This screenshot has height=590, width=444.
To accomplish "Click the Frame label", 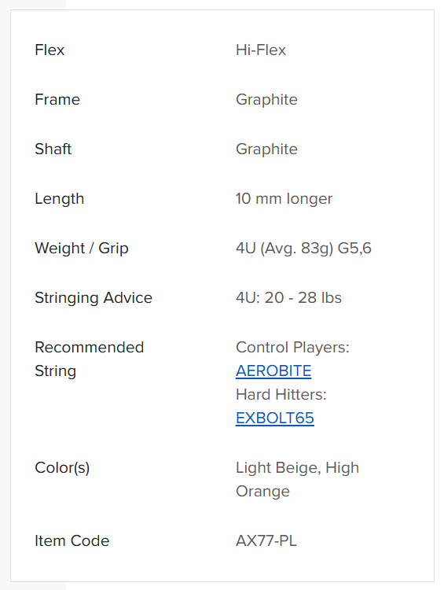I will (57, 100).
